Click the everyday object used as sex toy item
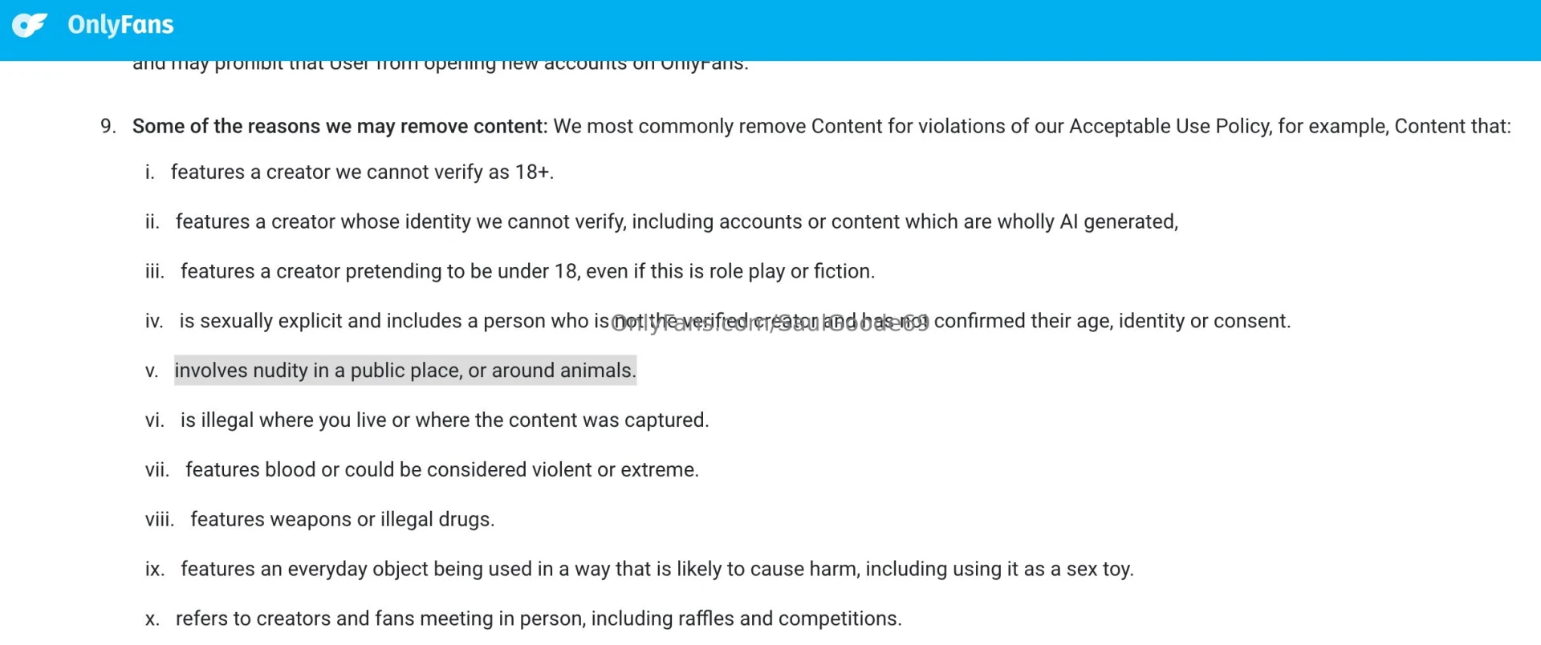The height and width of the screenshot is (645, 1541). point(657,570)
